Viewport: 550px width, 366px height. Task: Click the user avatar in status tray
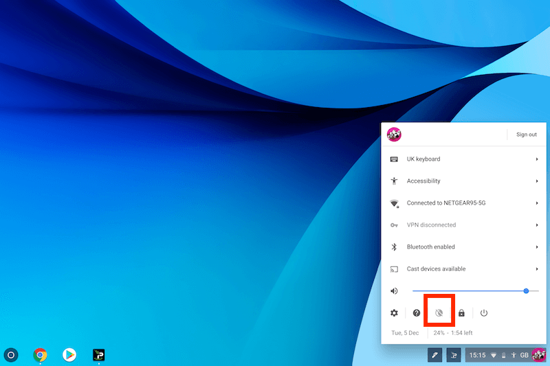point(539,355)
